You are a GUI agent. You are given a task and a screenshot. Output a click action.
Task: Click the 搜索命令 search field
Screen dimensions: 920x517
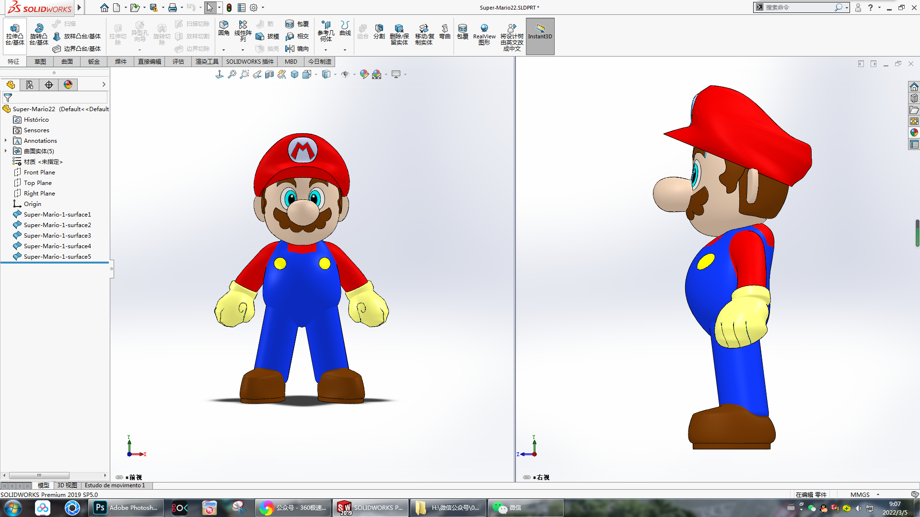coord(798,8)
